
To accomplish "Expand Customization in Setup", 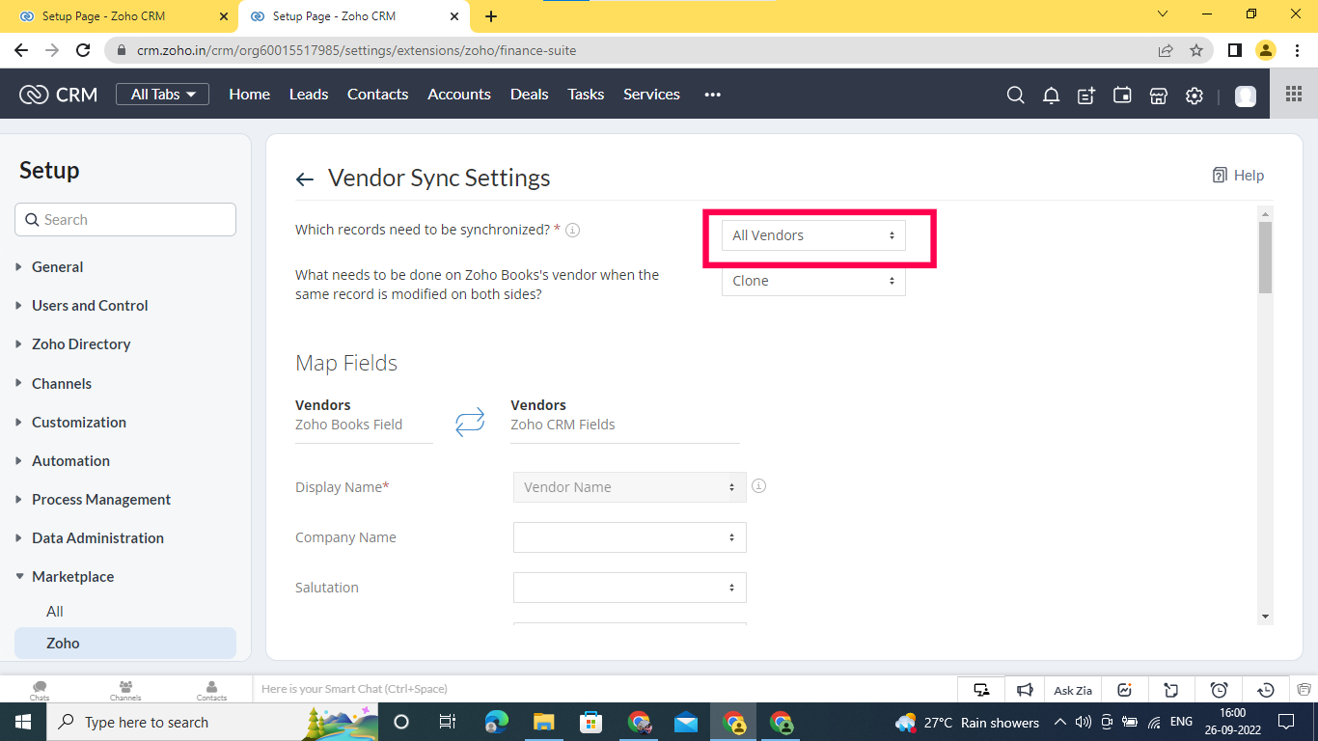I will click(x=79, y=422).
